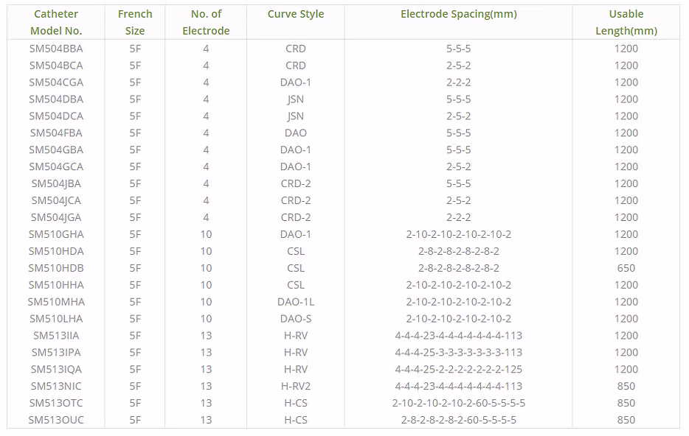The height and width of the screenshot is (436, 689).
Task: Click model number SM513IQA
Action: coord(56,370)
